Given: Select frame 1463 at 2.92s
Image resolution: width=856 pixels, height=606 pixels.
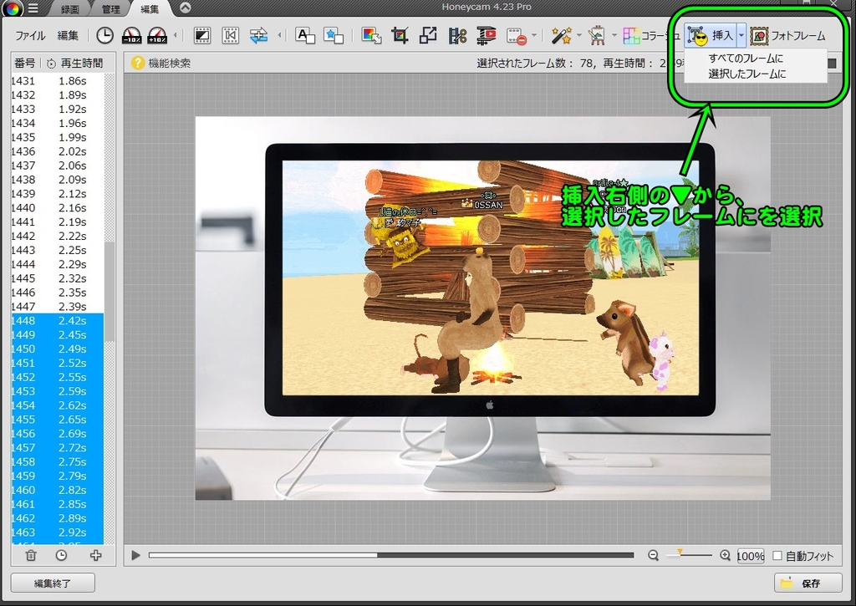Looking at the screenshot, I should pyautogui.click(x=58, y=532).
